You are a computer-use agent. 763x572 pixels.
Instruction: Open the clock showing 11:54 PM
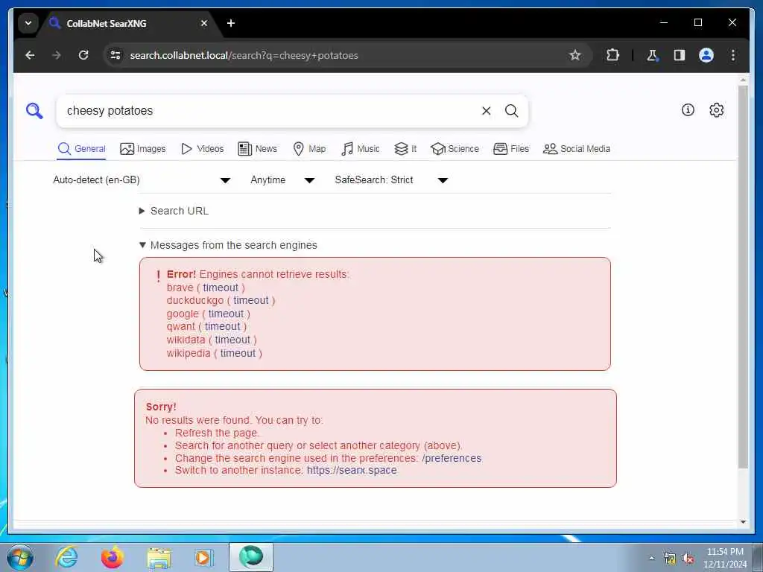[x=725, y=558]
